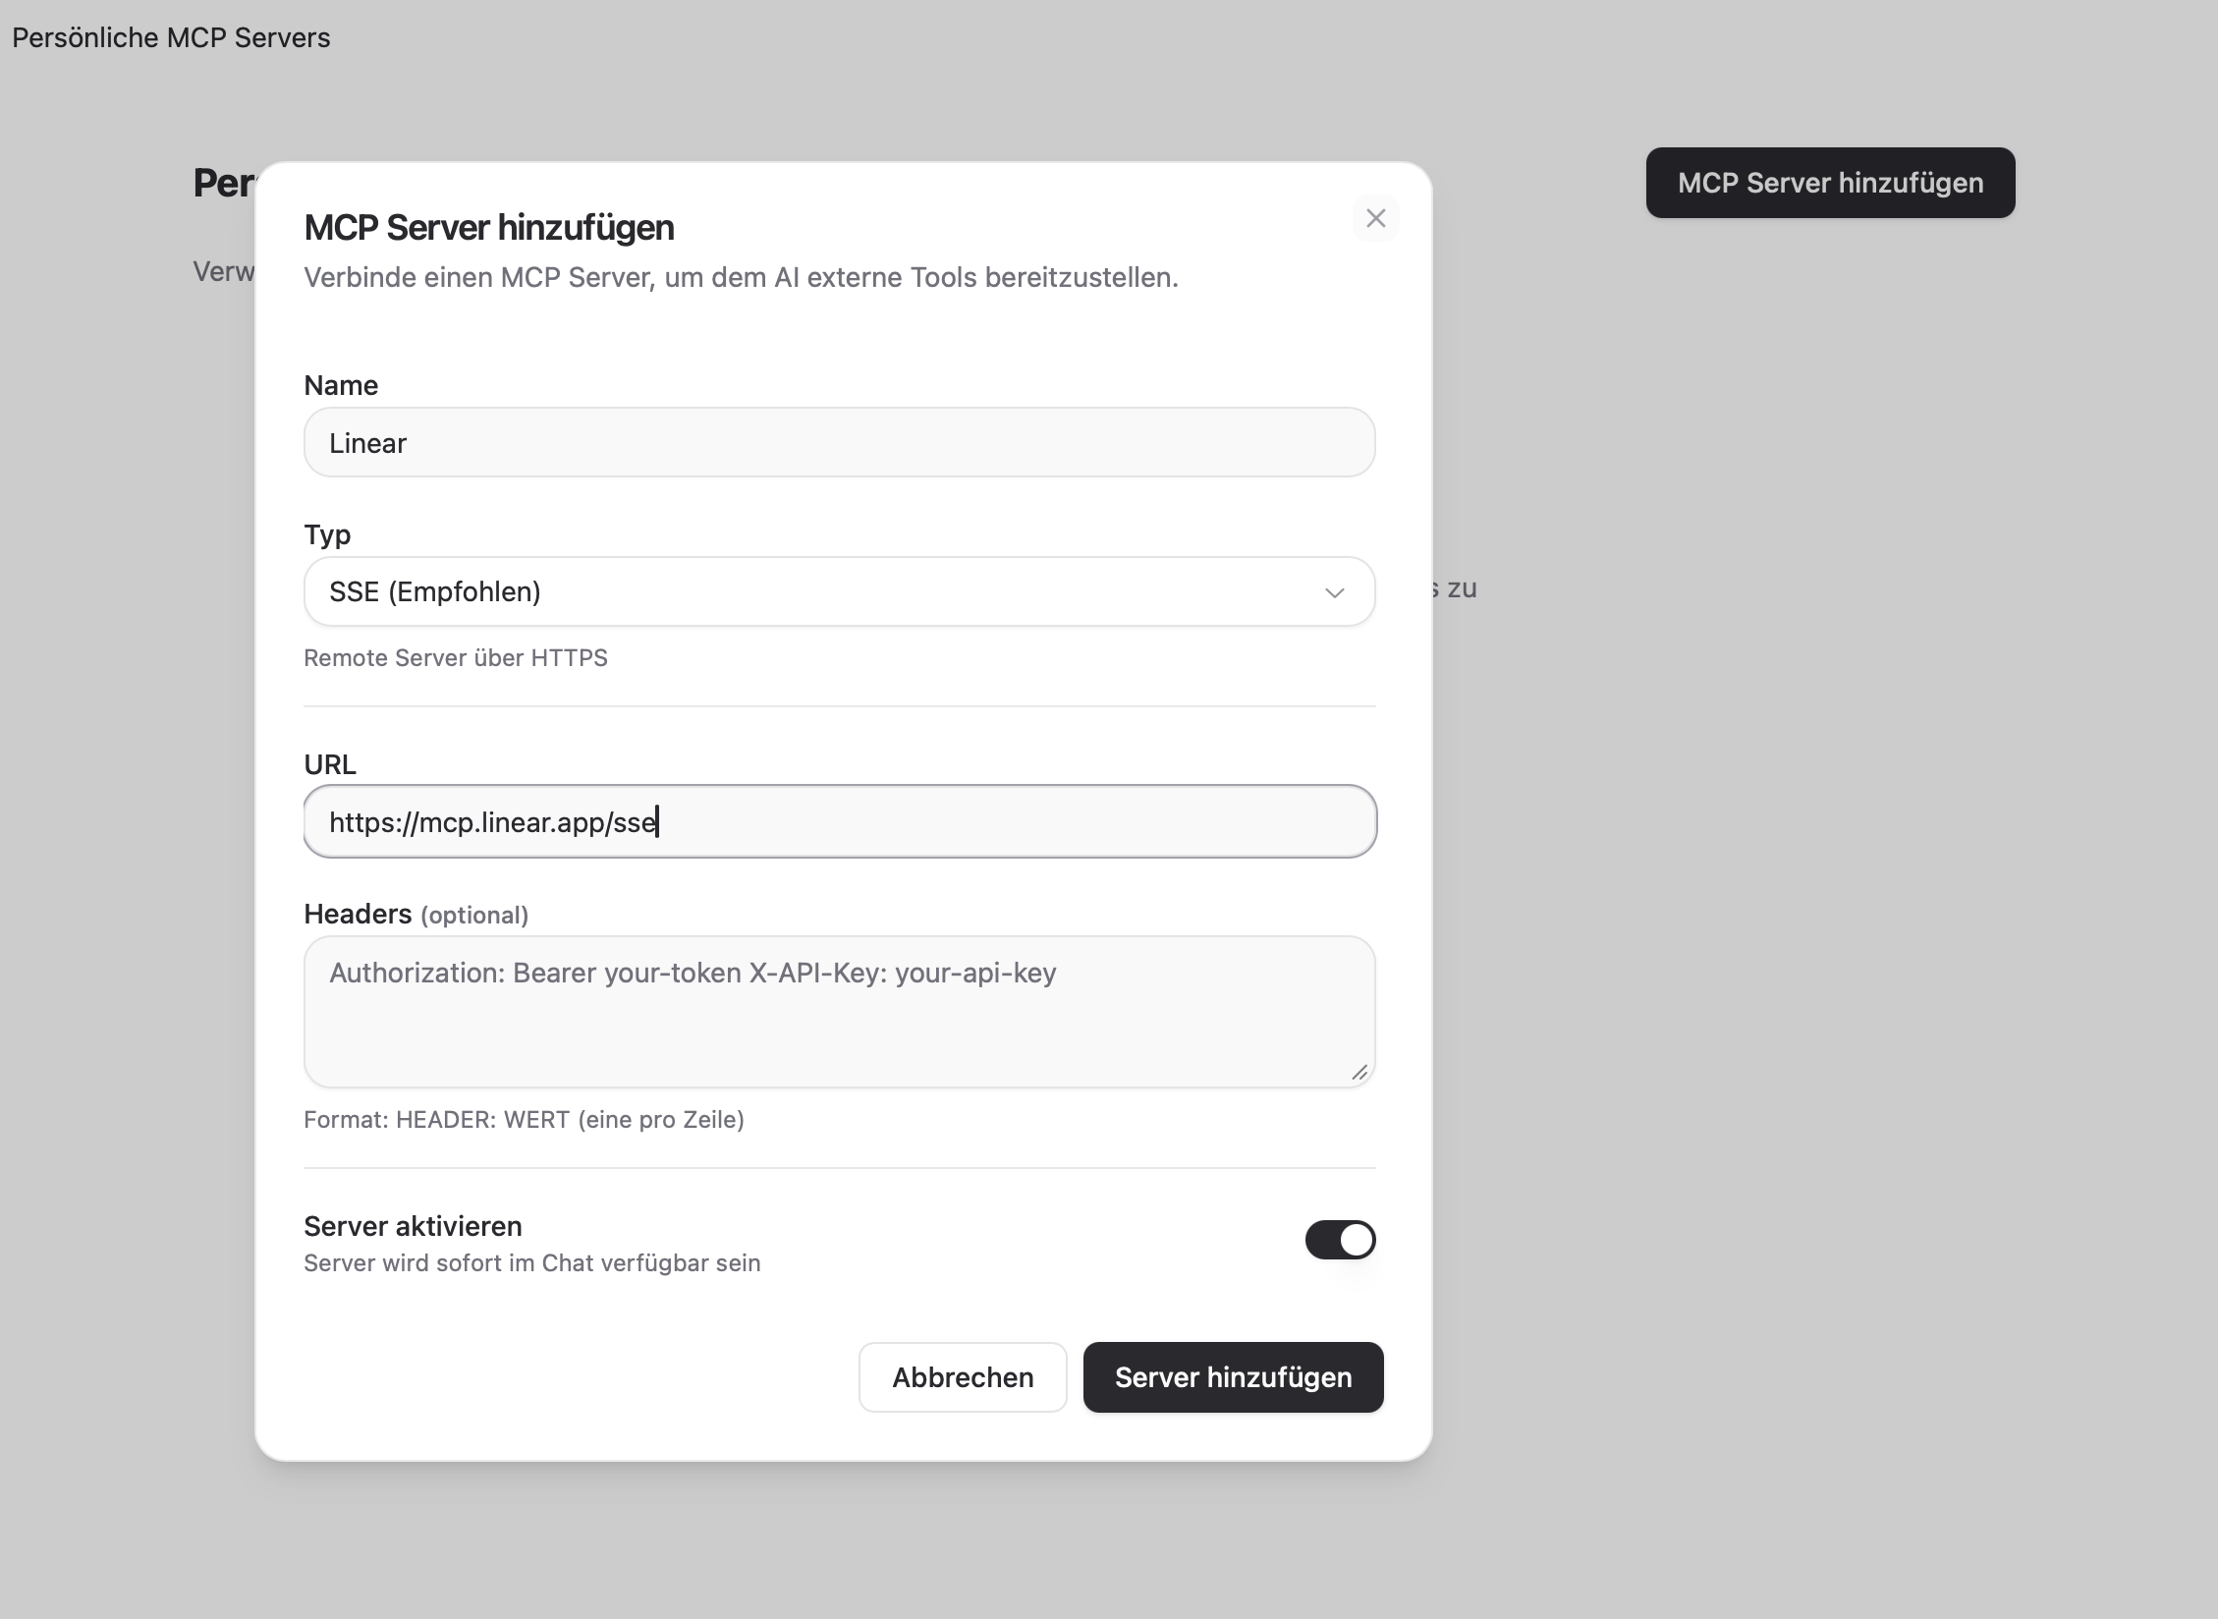
Task: Grab the Headers textarea resize handle
Action: pos(1359,1073)
